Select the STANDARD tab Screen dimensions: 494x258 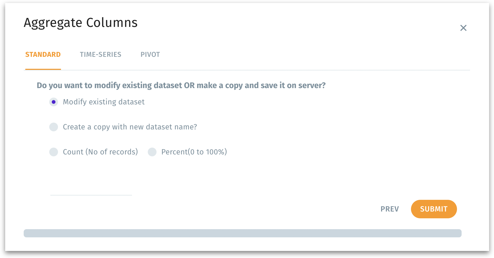pos(43,55)
